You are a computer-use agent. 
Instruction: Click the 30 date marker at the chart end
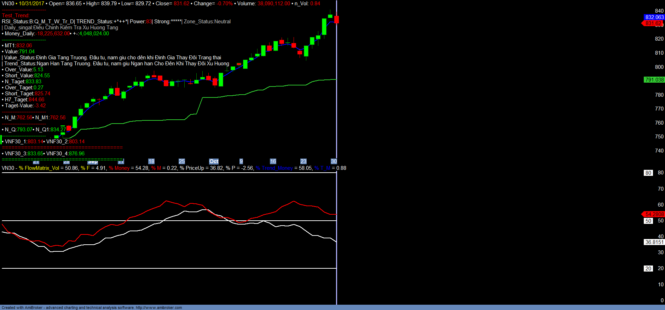coord(334,161)
